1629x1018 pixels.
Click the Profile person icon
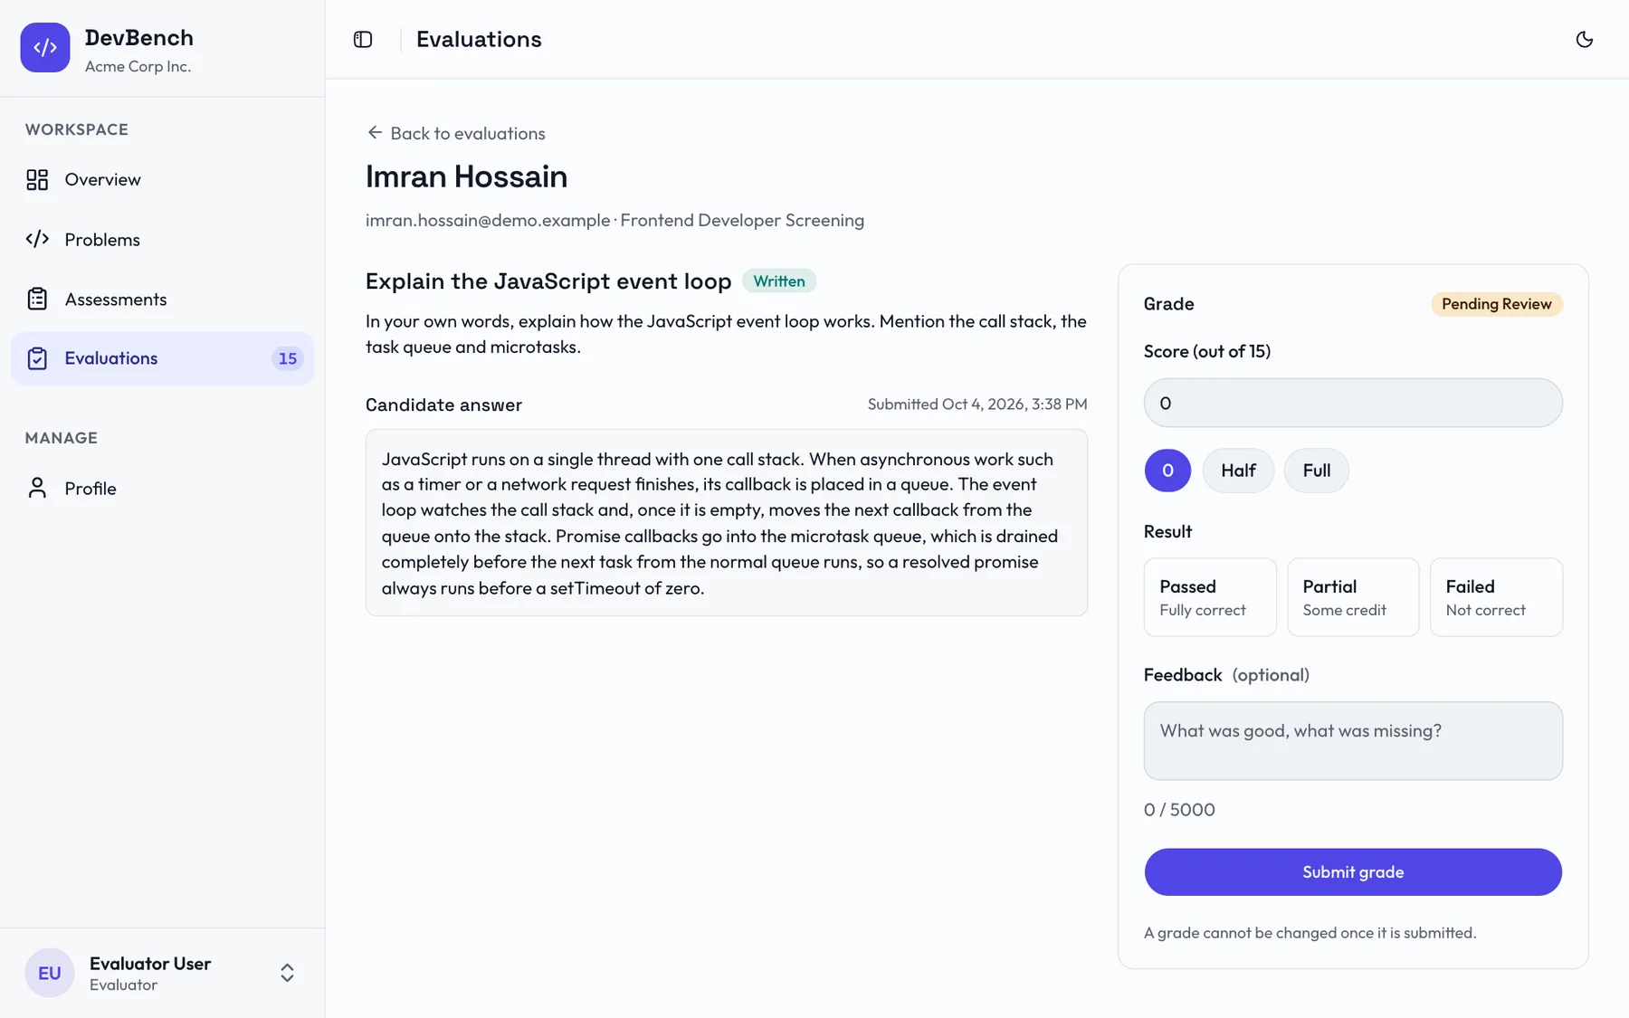pos(37,489)
